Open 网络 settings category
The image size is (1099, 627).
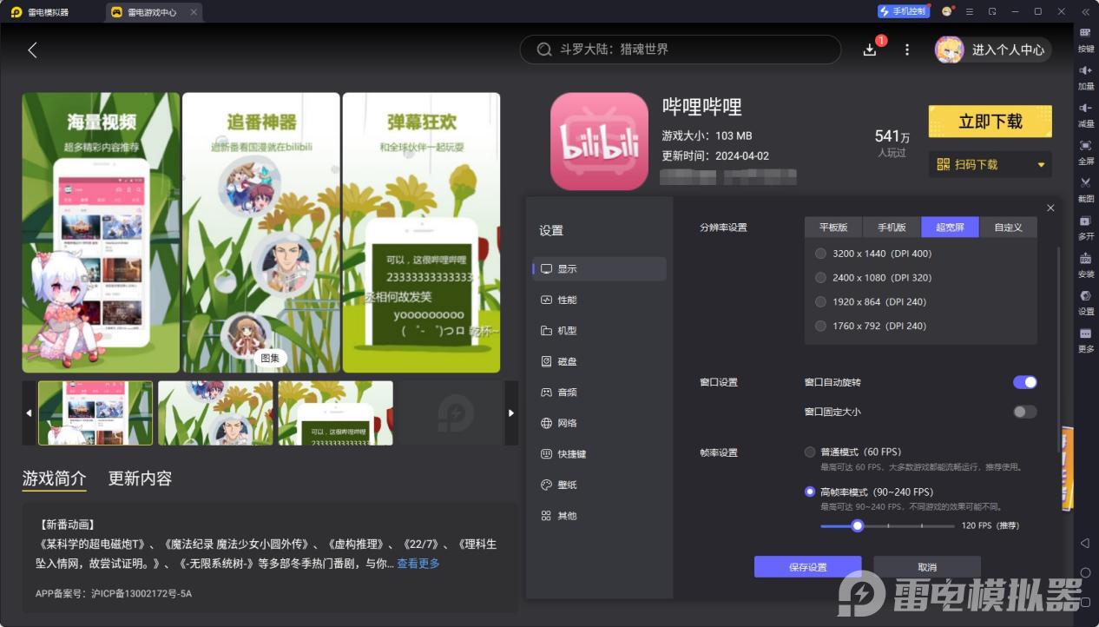[x=600, y=423]
